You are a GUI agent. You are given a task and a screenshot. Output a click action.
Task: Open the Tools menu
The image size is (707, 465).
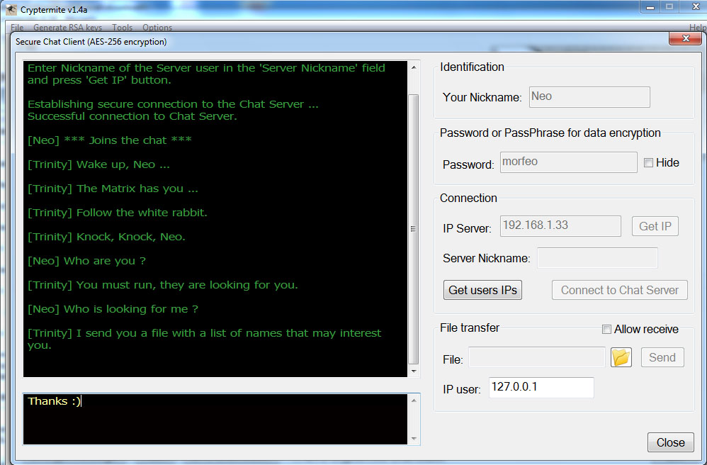[x=122, y=28]
